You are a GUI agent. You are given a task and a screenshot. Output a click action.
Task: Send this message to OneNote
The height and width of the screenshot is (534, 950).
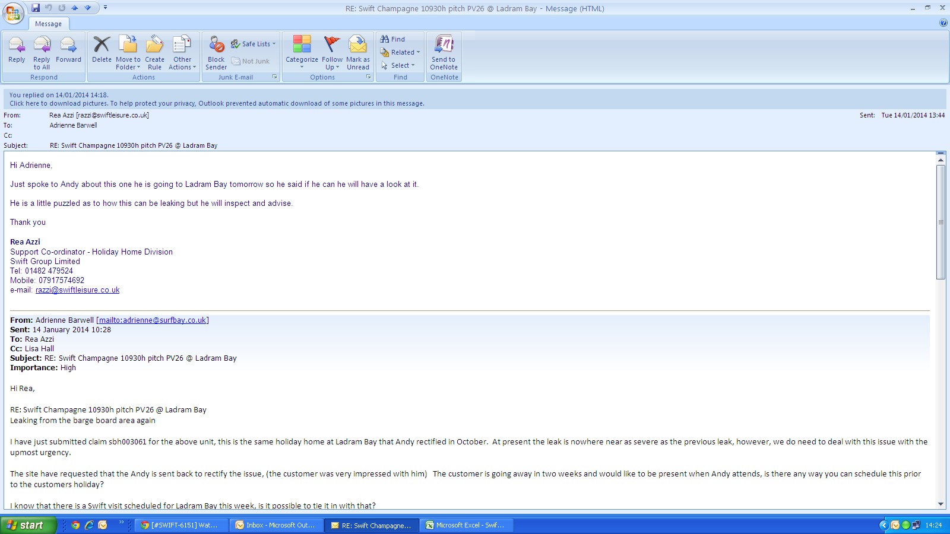point(444,53)
